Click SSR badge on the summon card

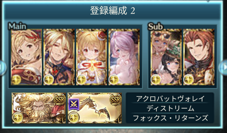(60, 99)
